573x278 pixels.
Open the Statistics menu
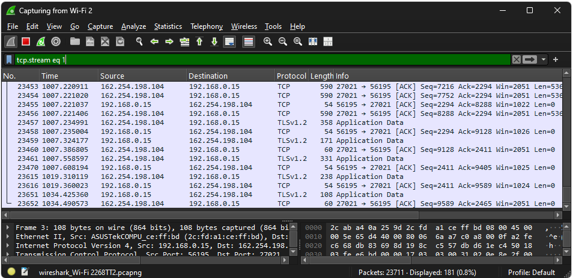168,26
